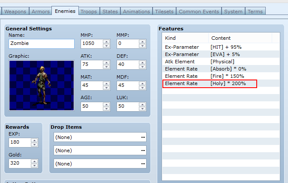Click the Name field containing Zombie
The height and width of the screenshot is (183, 288).
coord(42,44)
